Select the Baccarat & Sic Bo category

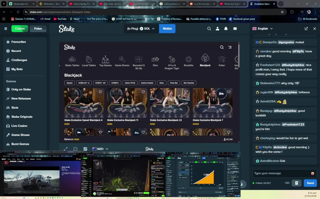139,63
